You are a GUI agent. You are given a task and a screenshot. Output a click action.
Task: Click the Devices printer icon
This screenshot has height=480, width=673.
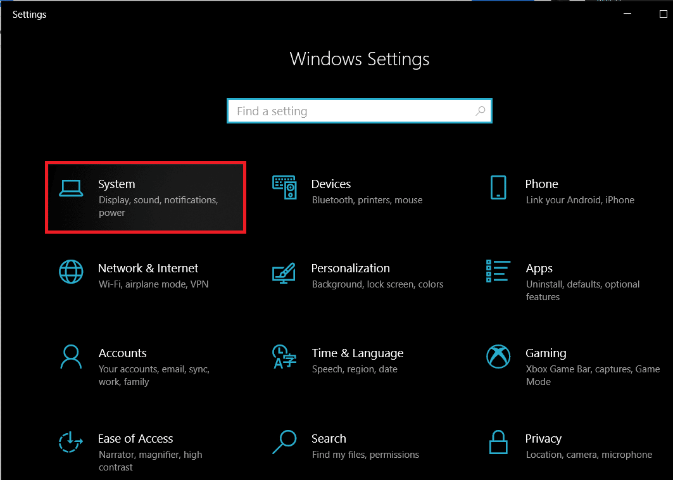(x=284, y=188)
